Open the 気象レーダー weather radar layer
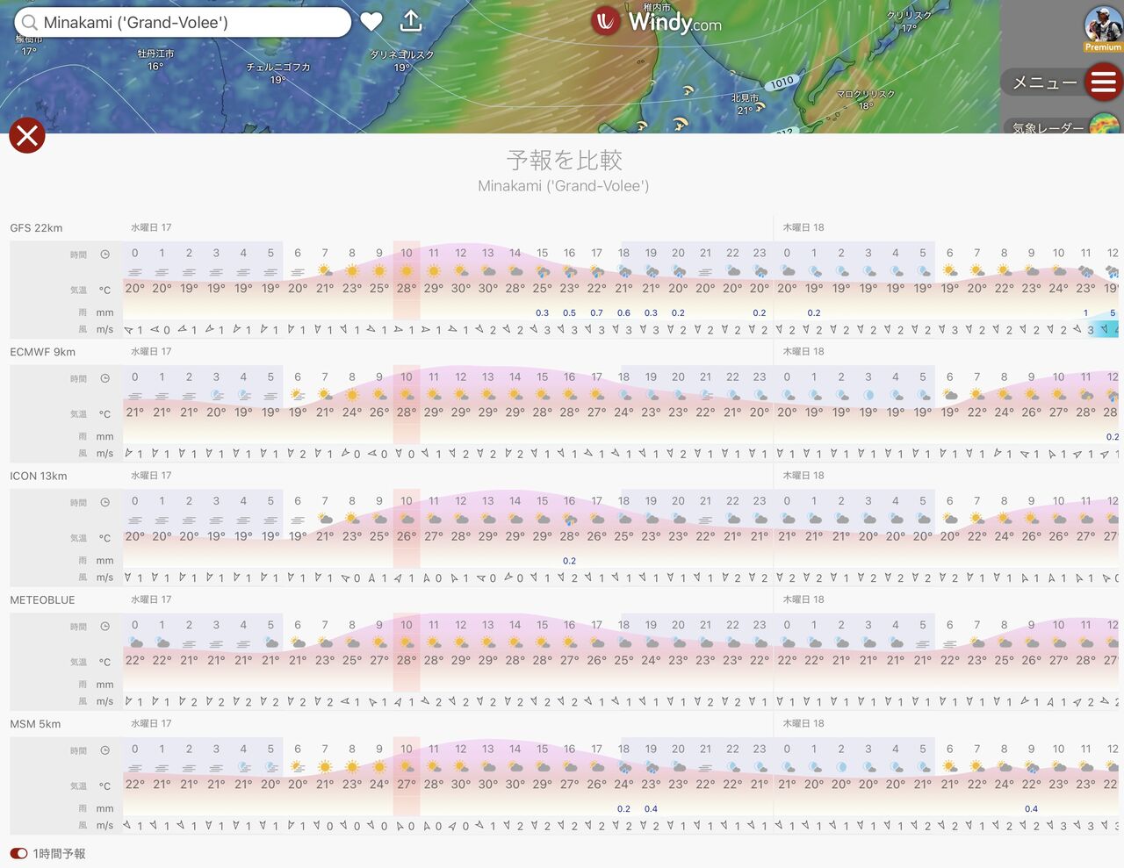 point(1063,127)
